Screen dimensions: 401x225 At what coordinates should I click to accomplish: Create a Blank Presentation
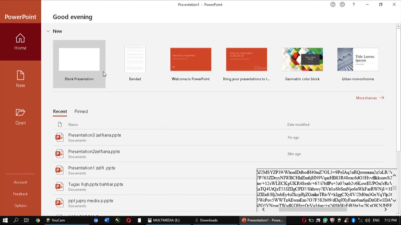click(79, 64)
